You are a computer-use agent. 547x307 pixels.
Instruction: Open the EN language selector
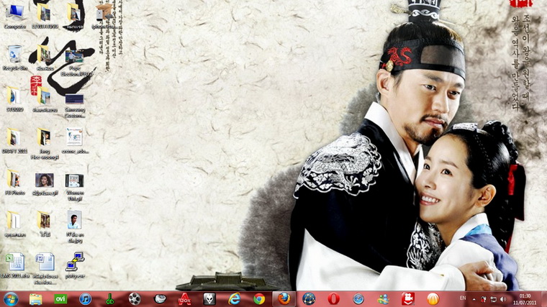click(x=463, y=298)
